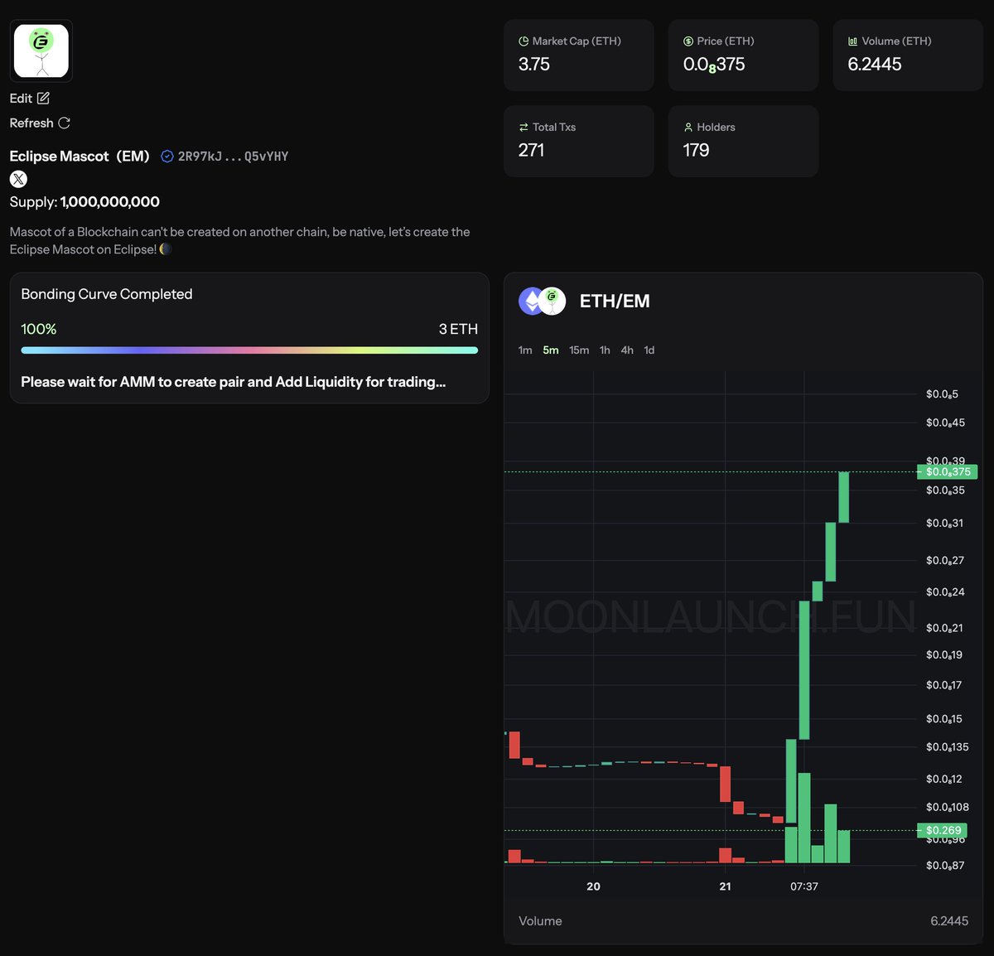Select the 15m chart interval

[x=579, y=350]
